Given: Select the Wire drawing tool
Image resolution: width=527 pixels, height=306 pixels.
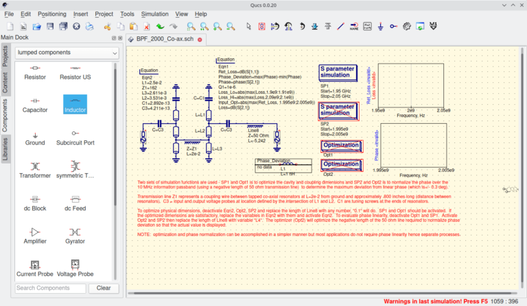Looking at the screenshot, I should 341,26.
